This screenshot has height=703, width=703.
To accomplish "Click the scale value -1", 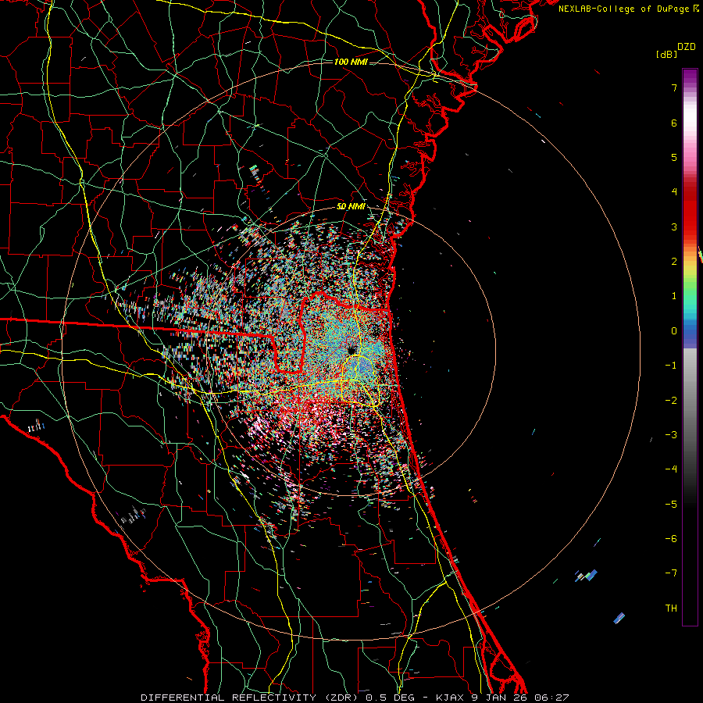I will (671, 366).
